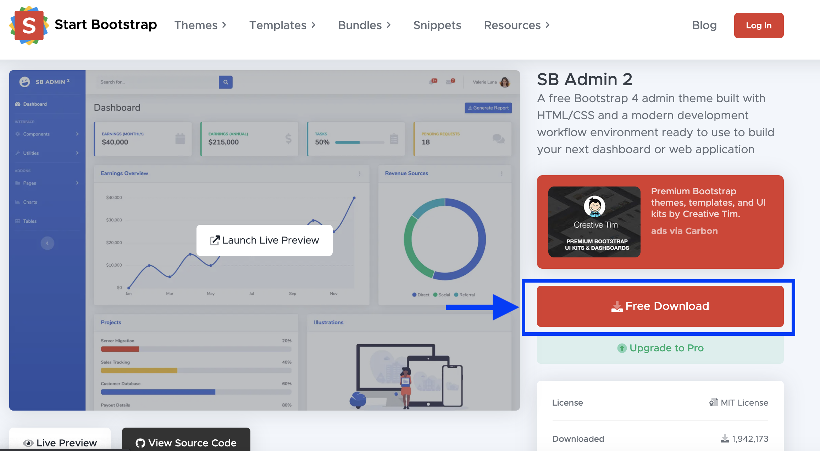Click the sidebar collapse arrow circle
820x451 pixels.
pos(47,243)
